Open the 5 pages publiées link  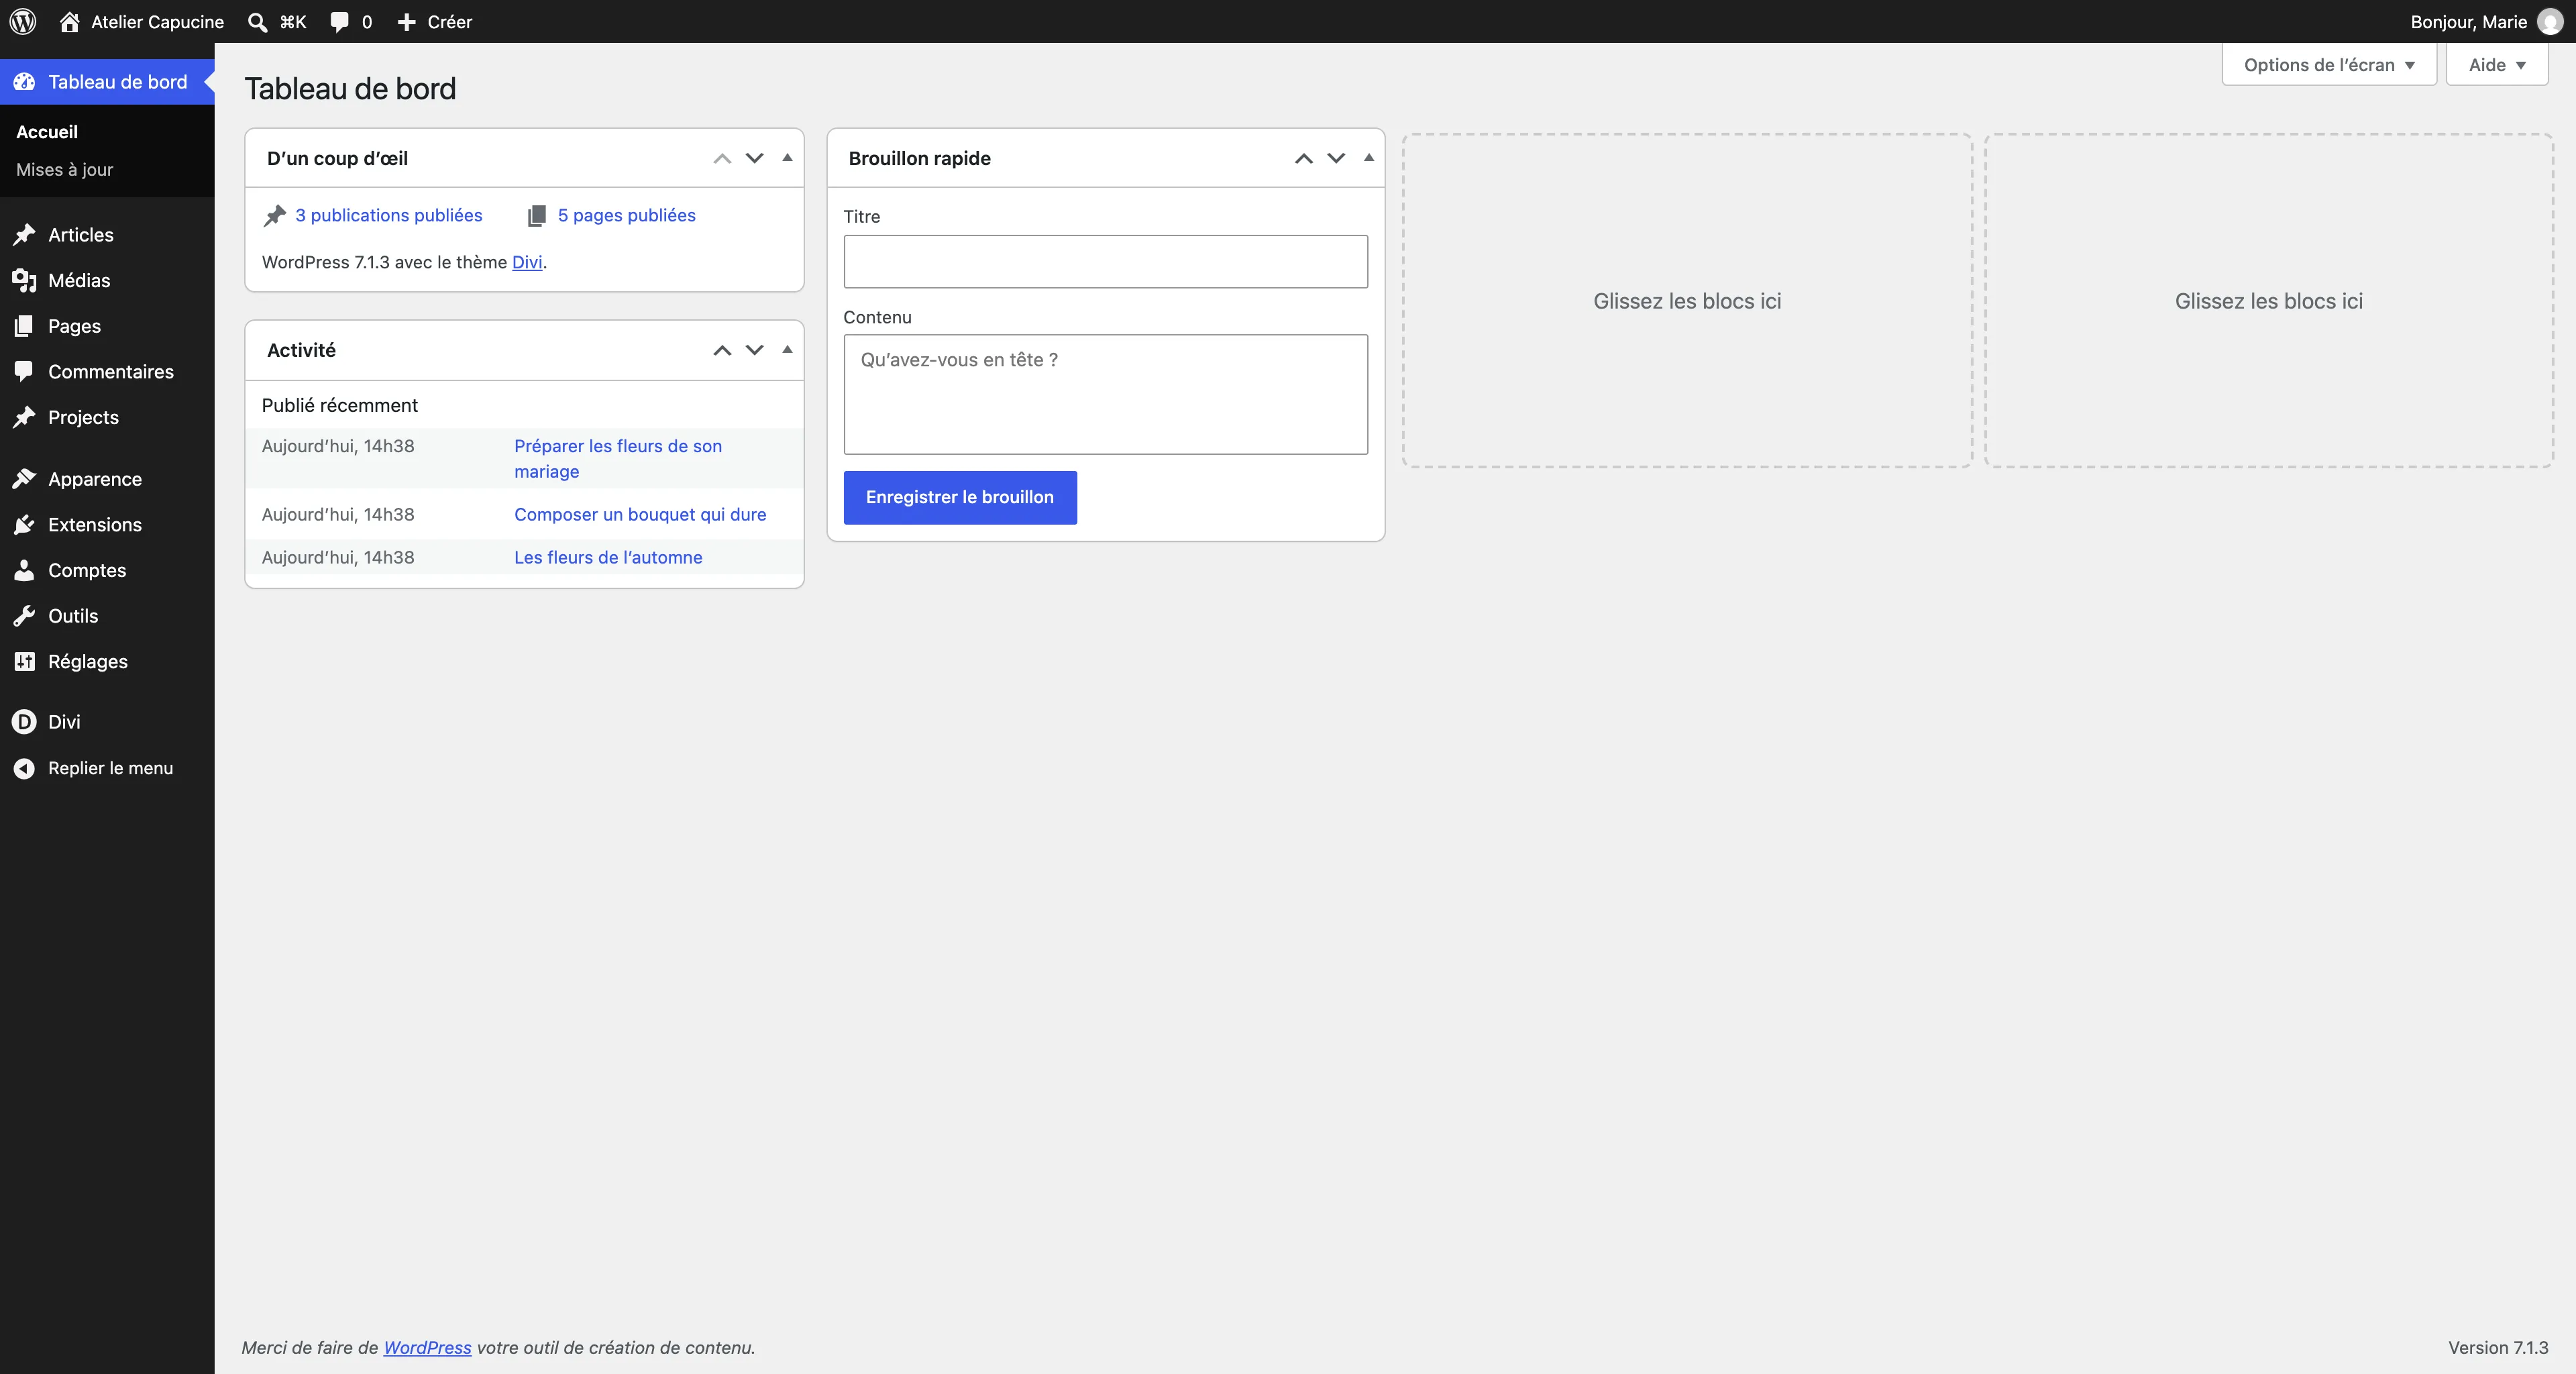pos(627,215)
